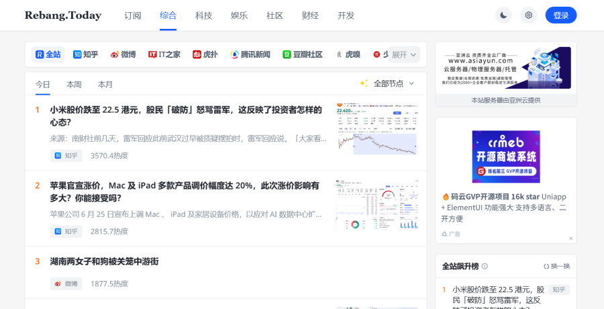Image resolution: width=604 pixels, height=309 pixels.
Task: Click the 微博 tag under the third post
Action: coord(66,283)
